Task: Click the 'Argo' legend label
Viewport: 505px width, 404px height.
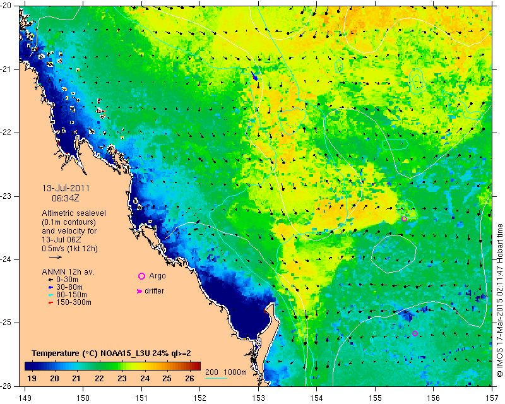Action: tap(157, 276)
